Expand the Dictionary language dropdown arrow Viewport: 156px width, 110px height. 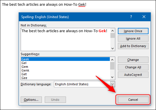112,84
